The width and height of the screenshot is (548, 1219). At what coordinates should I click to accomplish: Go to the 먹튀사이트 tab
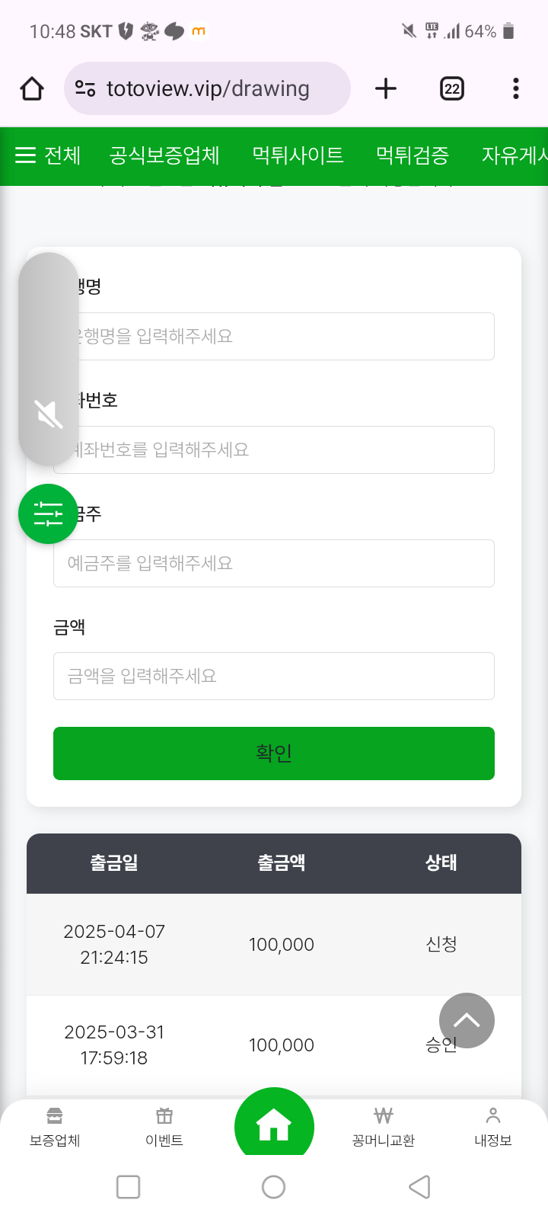298,155
